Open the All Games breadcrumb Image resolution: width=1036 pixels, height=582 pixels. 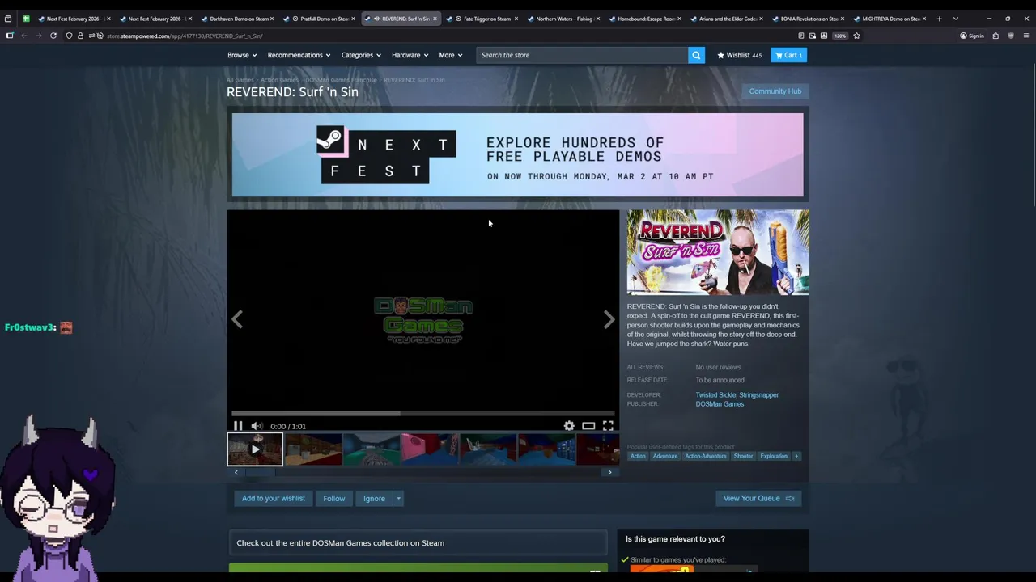(240, 80)
